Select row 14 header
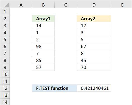132x105 pixels. tap(5, 102)
